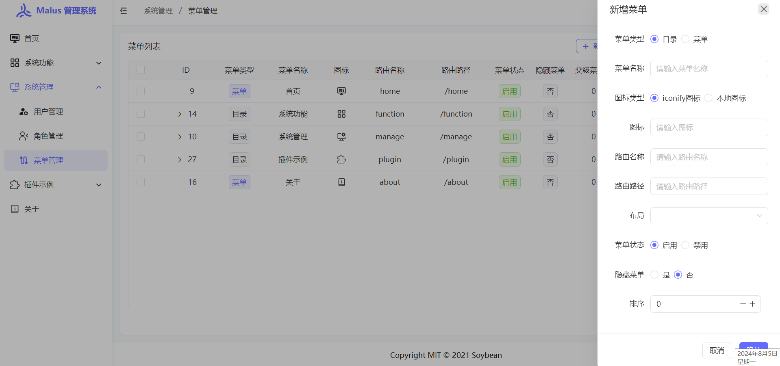Click the Malus 管理系统 title
This screenshot has height=366, width=780.
click(66, 11)
